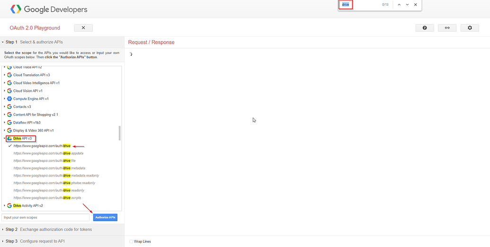Expand Compute Engine API v1 arrow
This screenshot has height=247, width=490.
coord(4,99)
